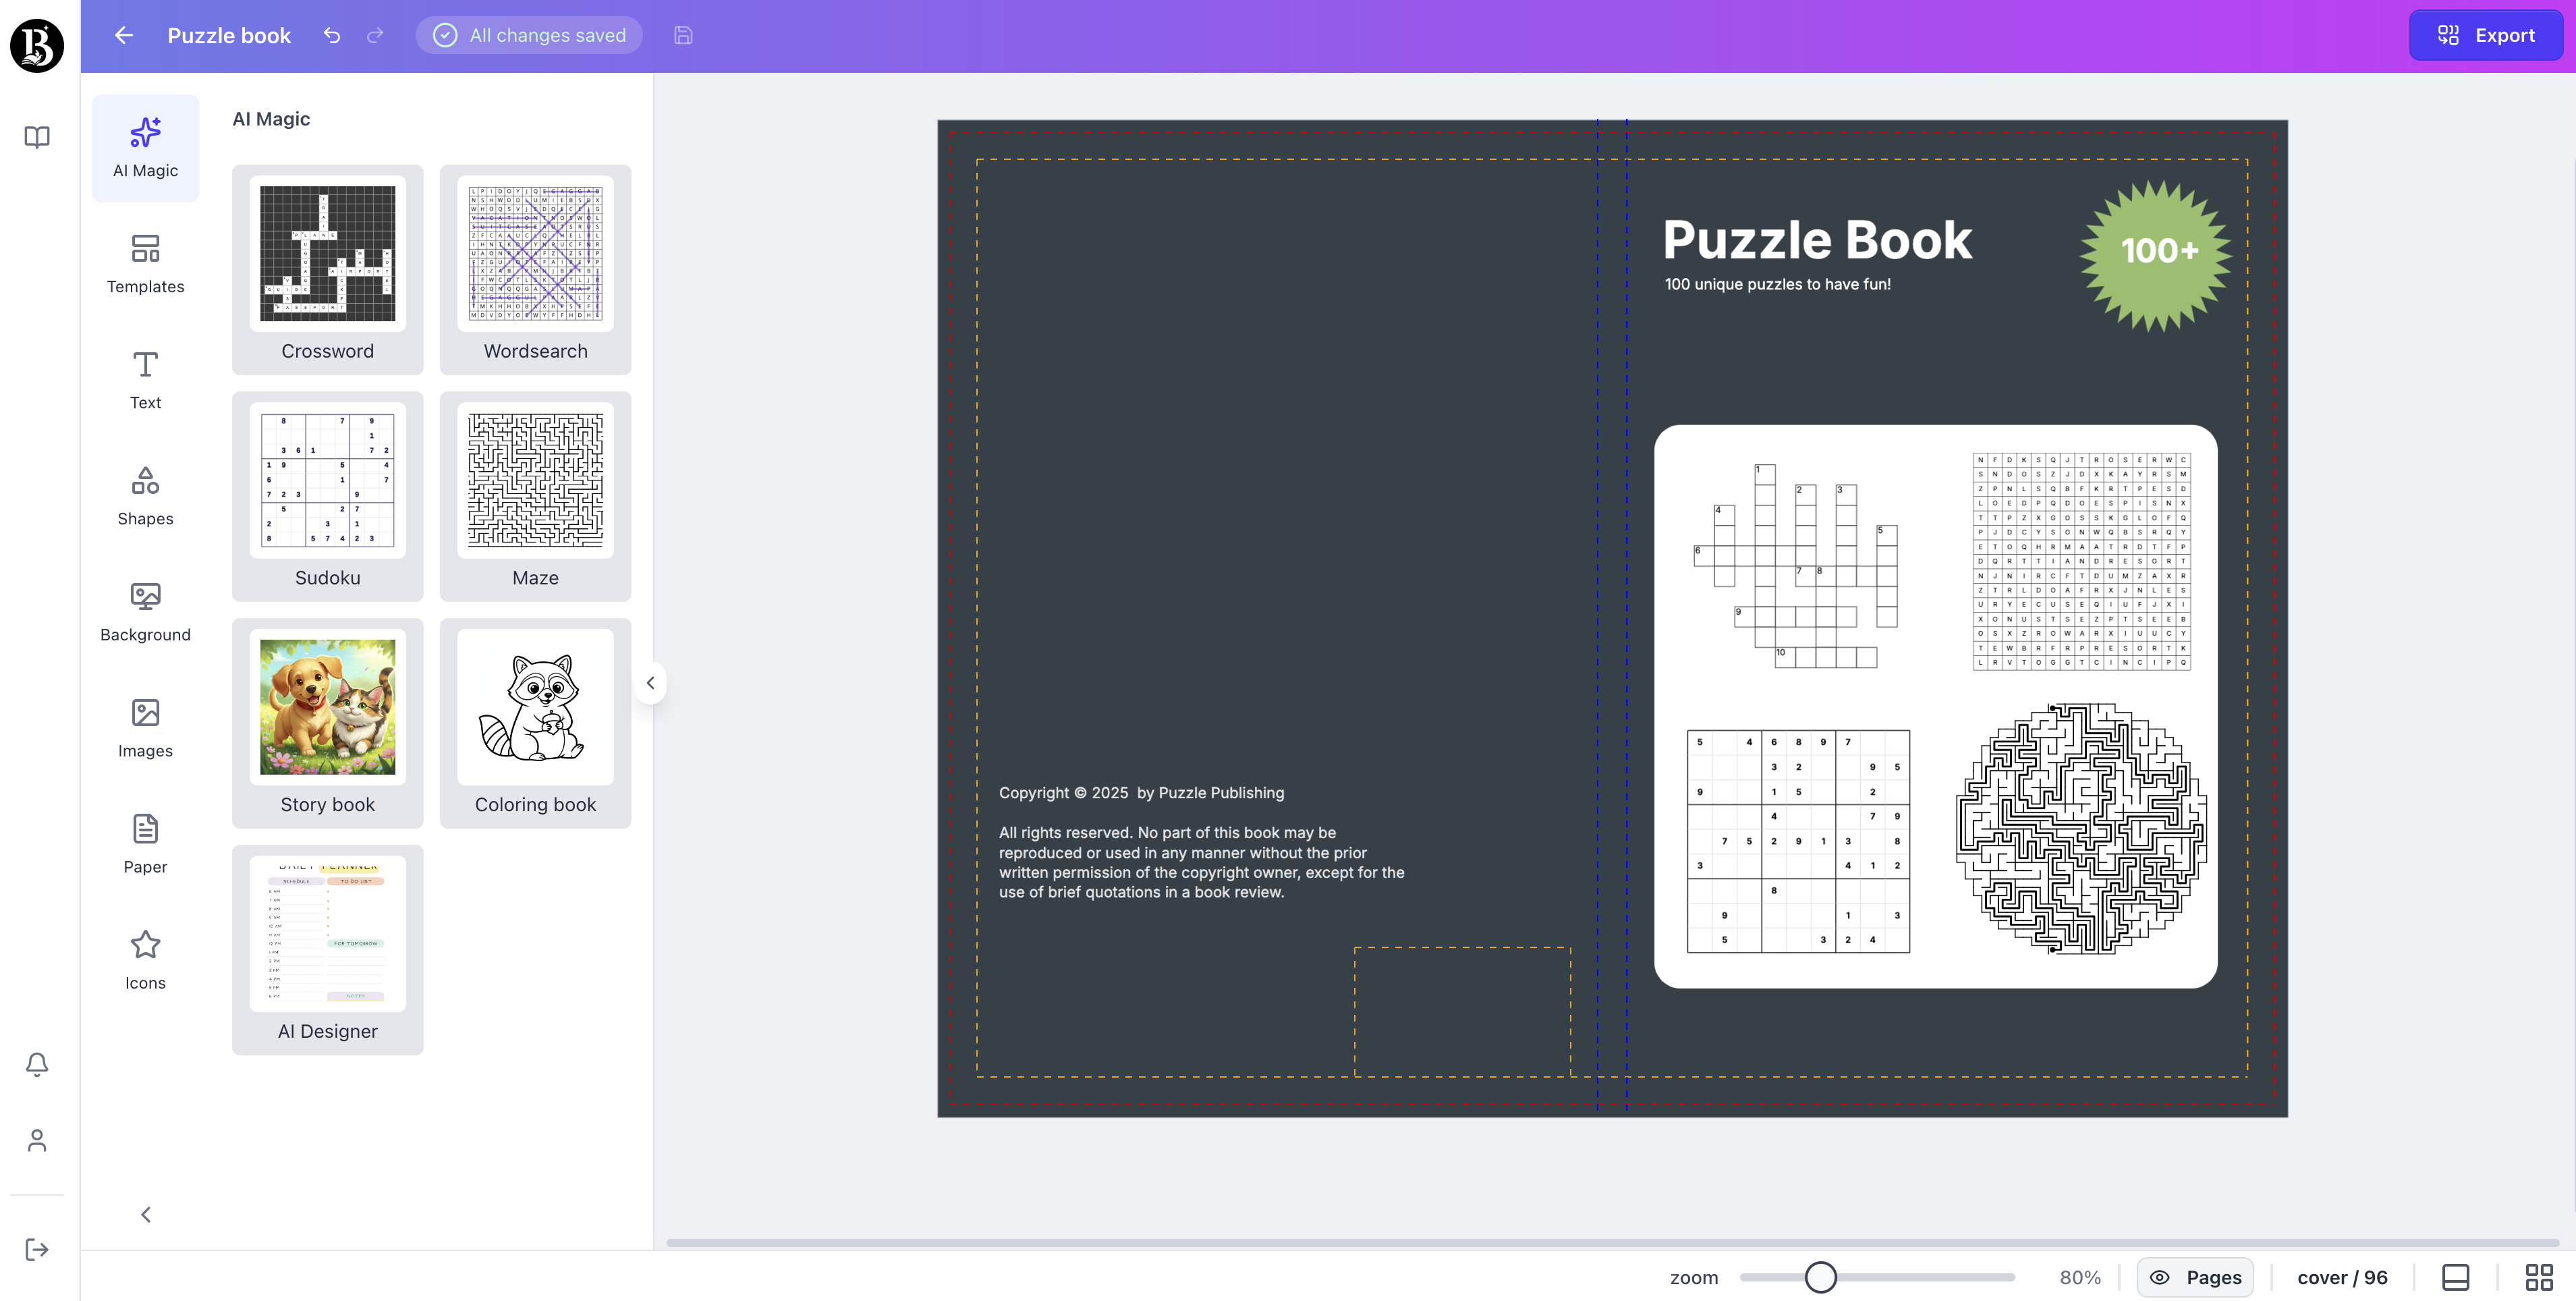Click the Export button
Screen dimensions: 2576x1301
coord(2486,35)
